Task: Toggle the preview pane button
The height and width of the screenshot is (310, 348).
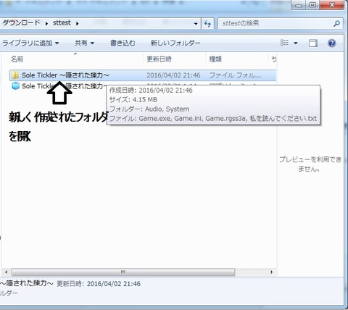Action: pos(313,43)
